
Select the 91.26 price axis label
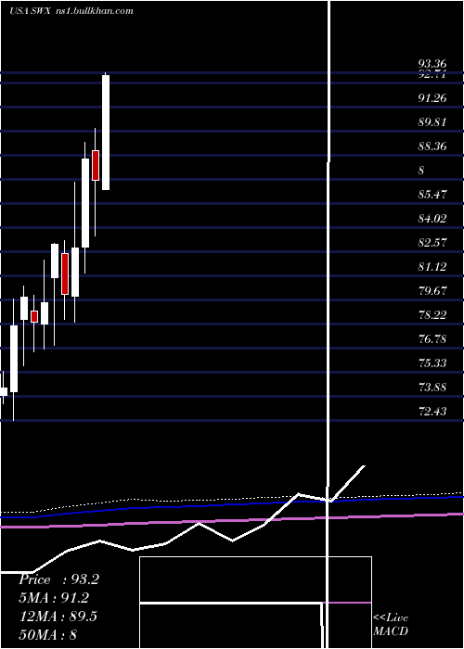point(432,98)
